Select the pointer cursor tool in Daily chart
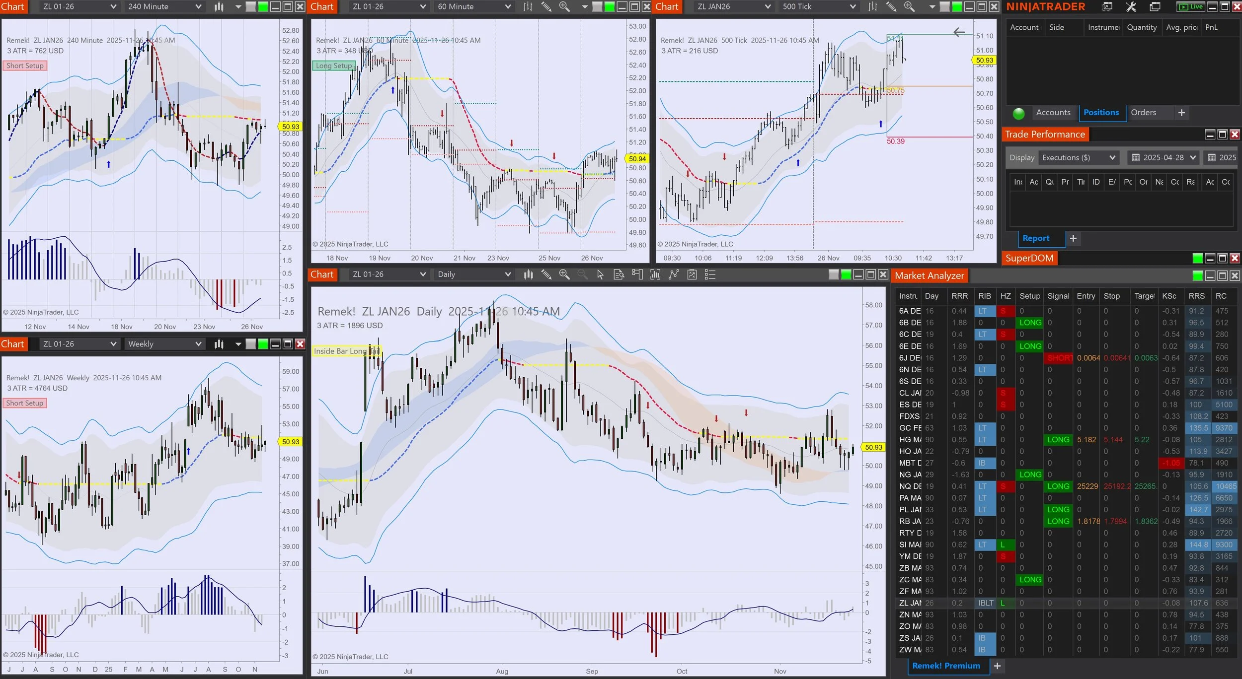 (600, 274)
